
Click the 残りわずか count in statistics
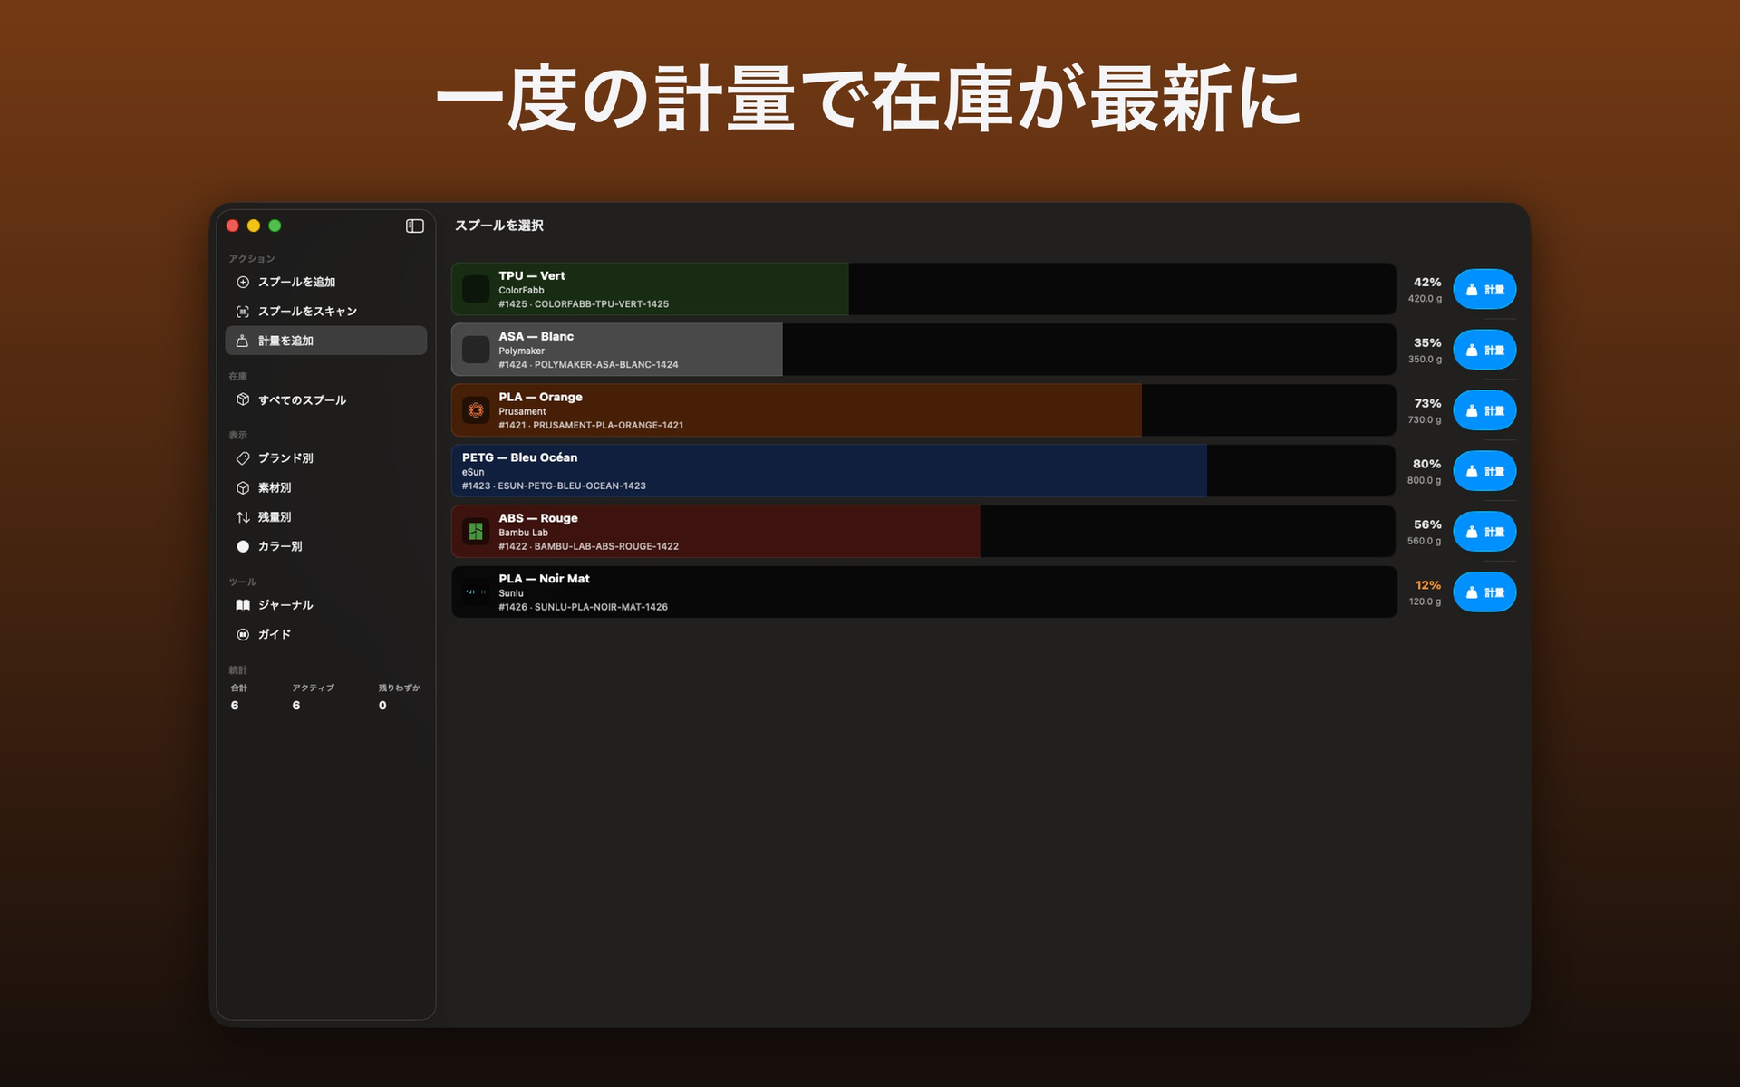pyautogui.click(x=382, y=706)
